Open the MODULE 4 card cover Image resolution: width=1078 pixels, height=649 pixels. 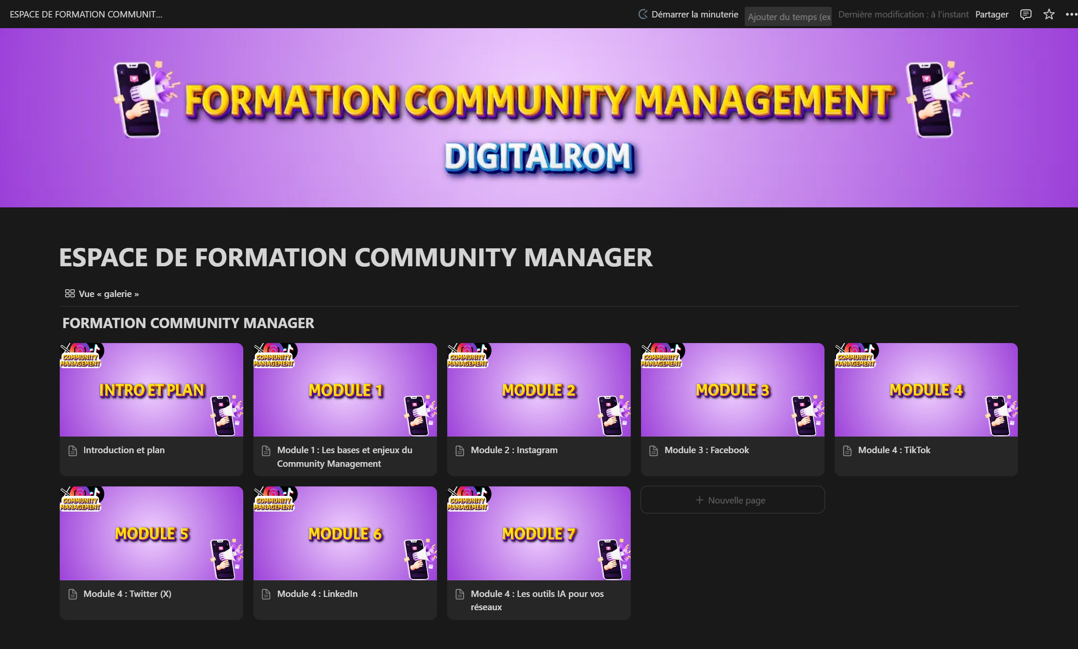[926, 390]
